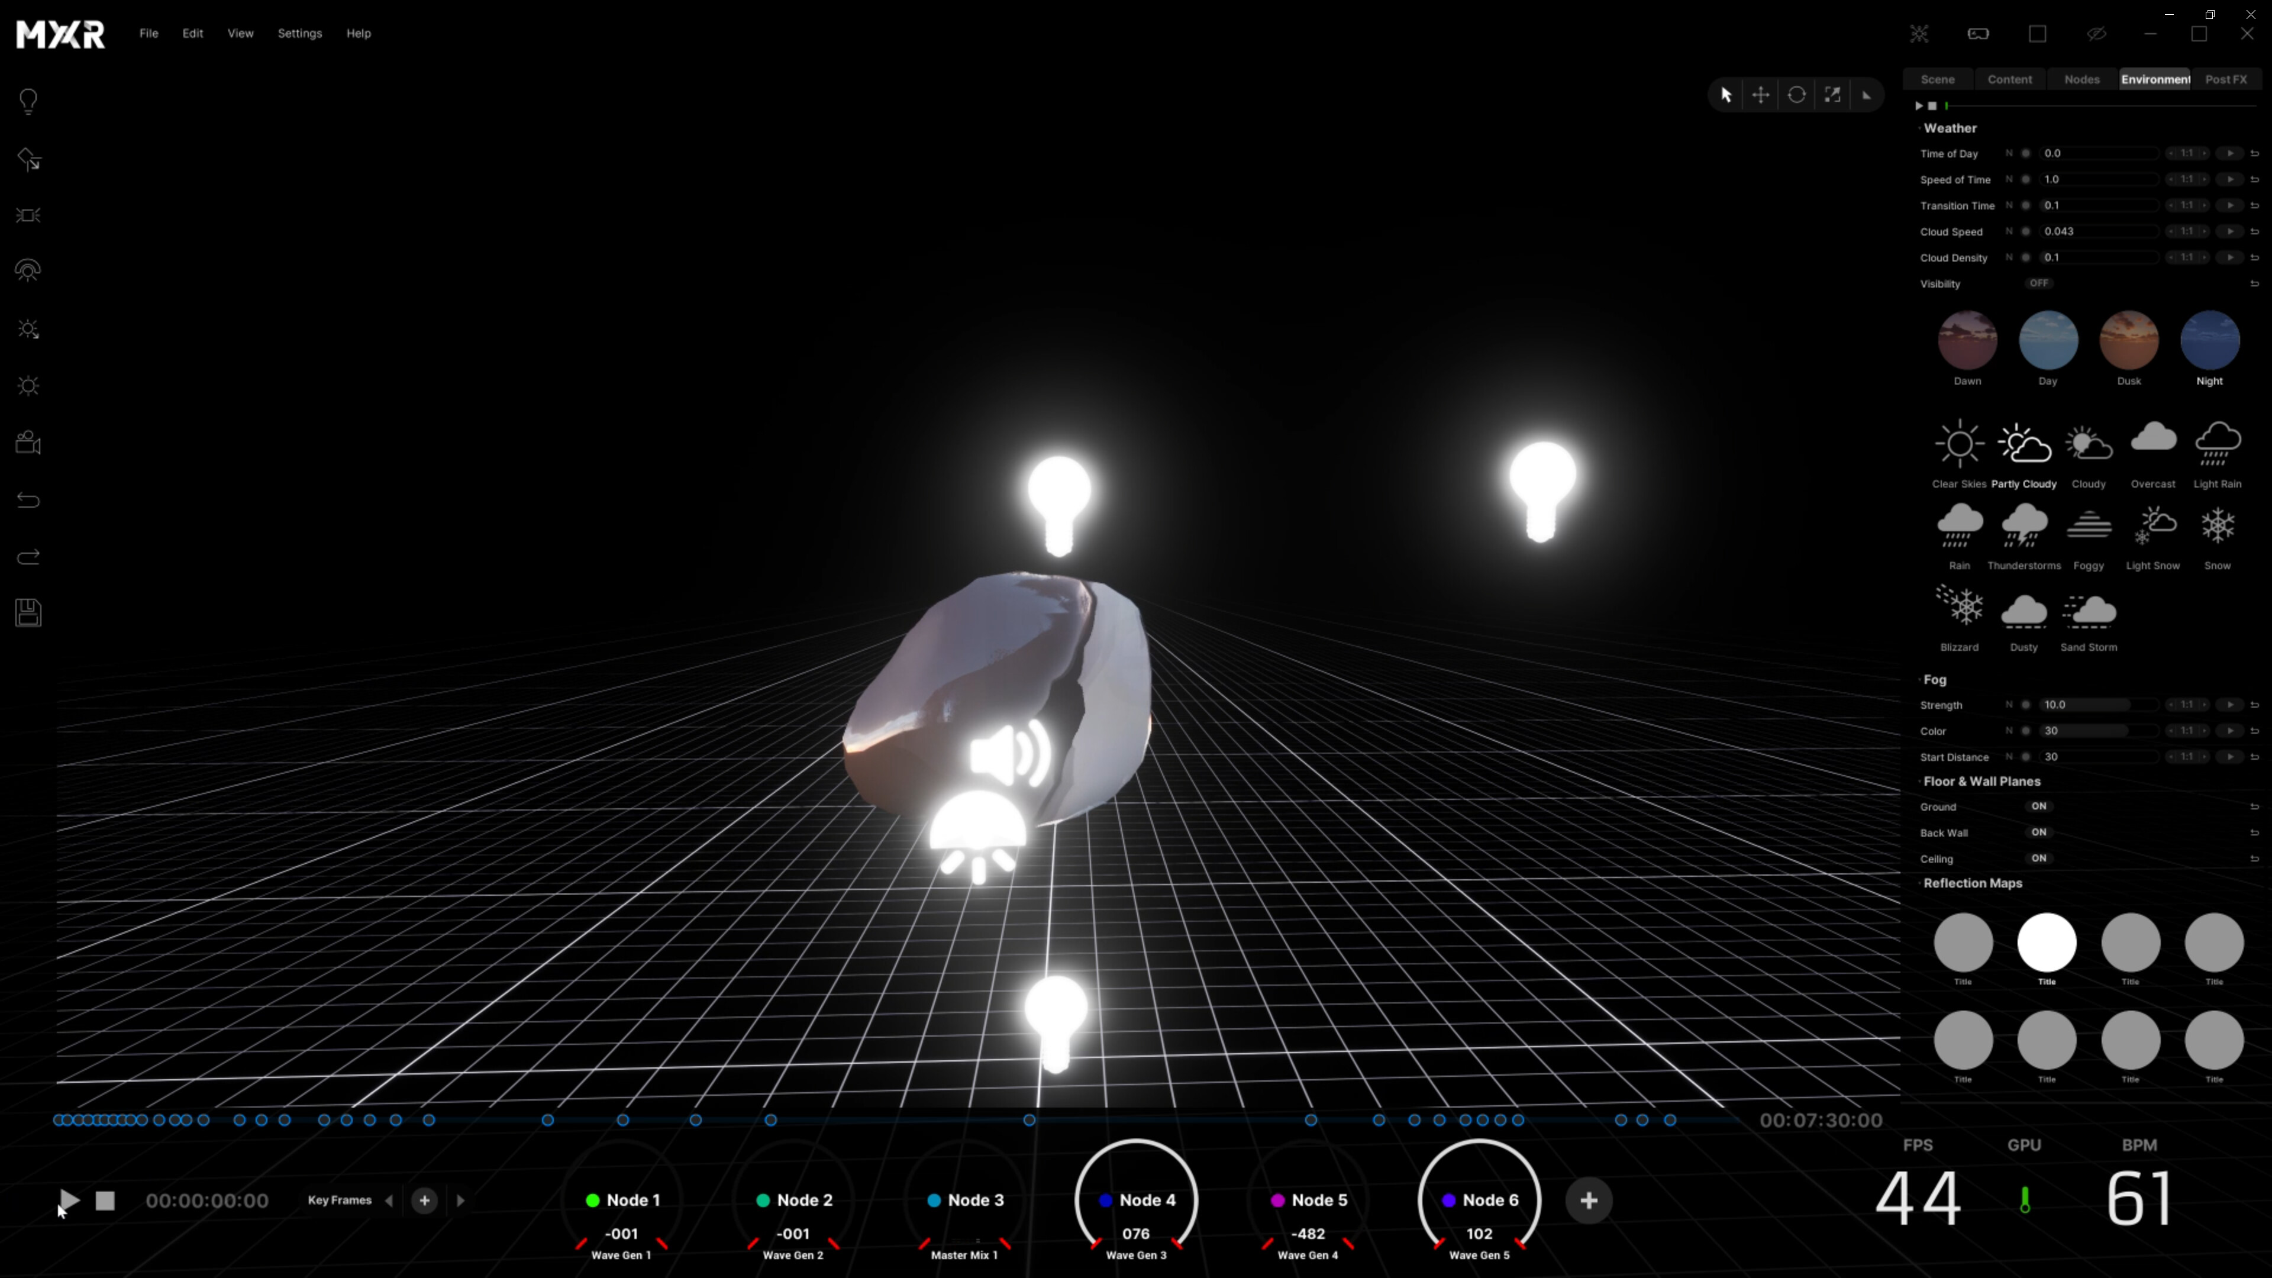This screenshot has width=2272, height=1278.
Task: Click the Undo icon in the sidebar
Action: tap(29, 500)
